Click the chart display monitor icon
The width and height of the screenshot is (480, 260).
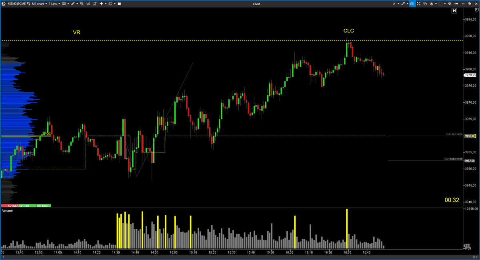tap(64, 4)
